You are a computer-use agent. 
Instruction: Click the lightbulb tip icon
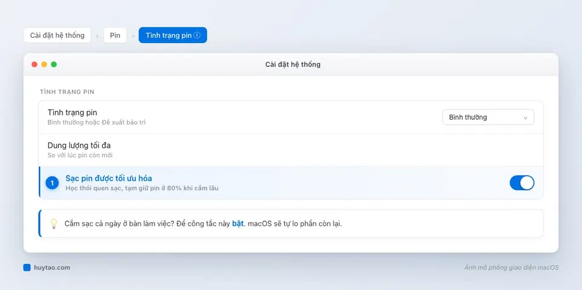click(54, 223)
